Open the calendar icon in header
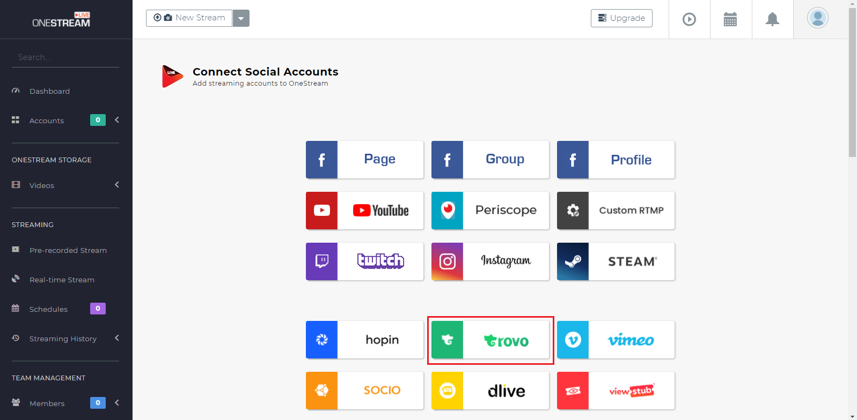This screenshot has height=420, width=857. point(730,19)
